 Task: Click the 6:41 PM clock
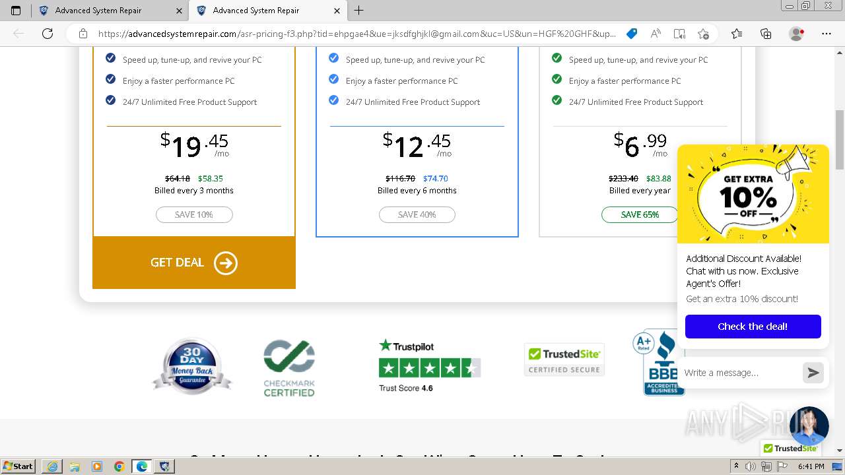(x=811, y=466)
